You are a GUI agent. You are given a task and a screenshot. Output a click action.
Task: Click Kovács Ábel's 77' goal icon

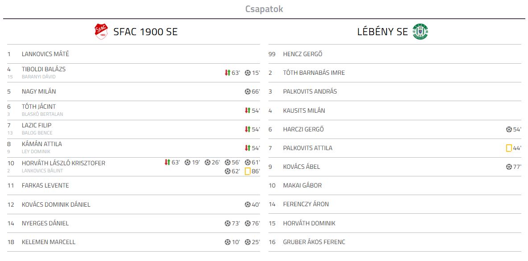509,167
